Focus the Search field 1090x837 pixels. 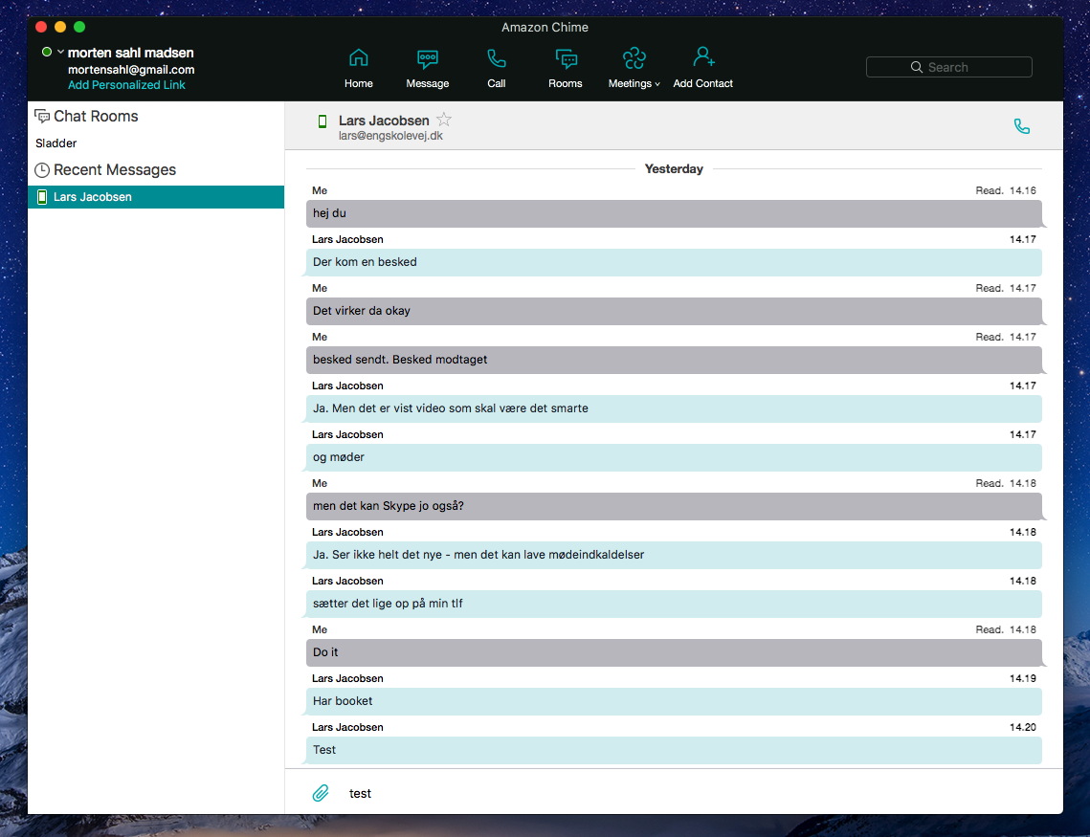coord(948,67)
